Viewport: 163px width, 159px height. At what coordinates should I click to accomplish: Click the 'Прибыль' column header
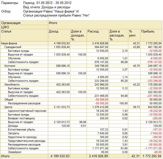pyautogui.click(x=151, y=35)
